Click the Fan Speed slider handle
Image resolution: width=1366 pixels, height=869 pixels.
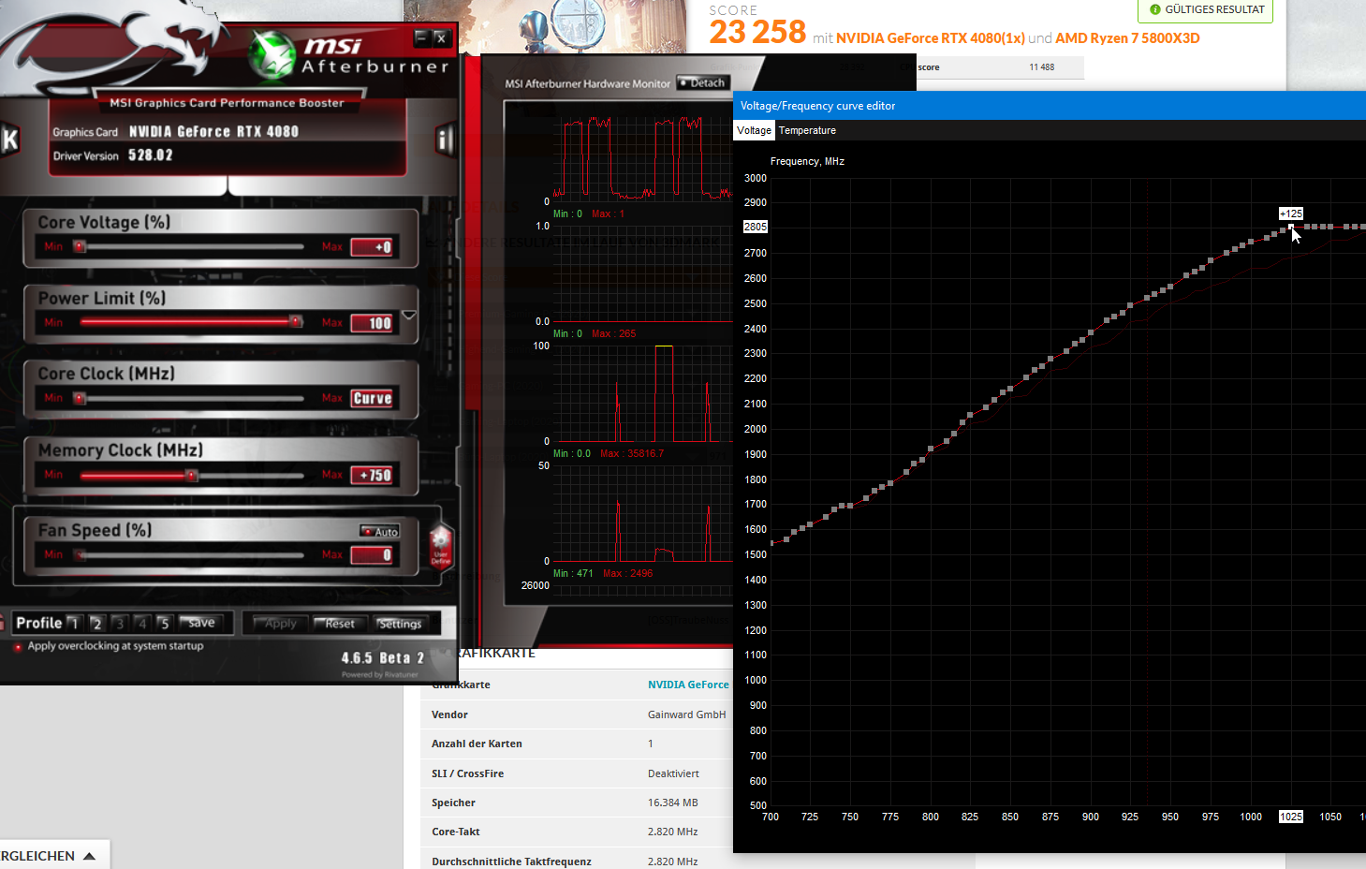(x=81, y=554)
